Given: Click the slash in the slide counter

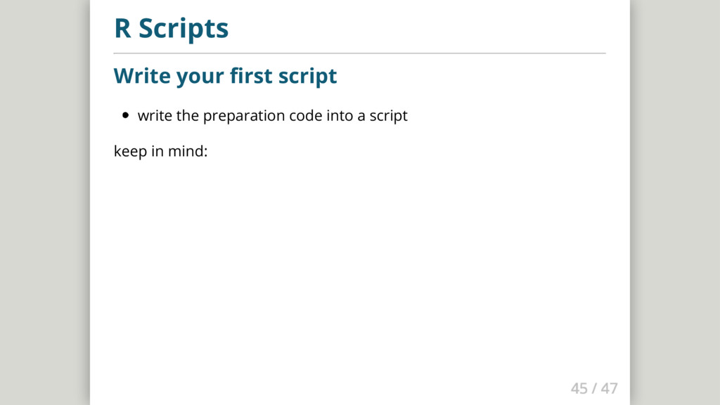Looking at the screenshot, I should pyautogui.click(x=594, y=388).
